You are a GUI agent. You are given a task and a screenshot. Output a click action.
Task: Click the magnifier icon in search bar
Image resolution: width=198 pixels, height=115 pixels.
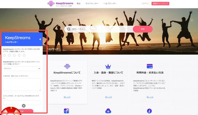pyautogui.click(x=69, y=29)
